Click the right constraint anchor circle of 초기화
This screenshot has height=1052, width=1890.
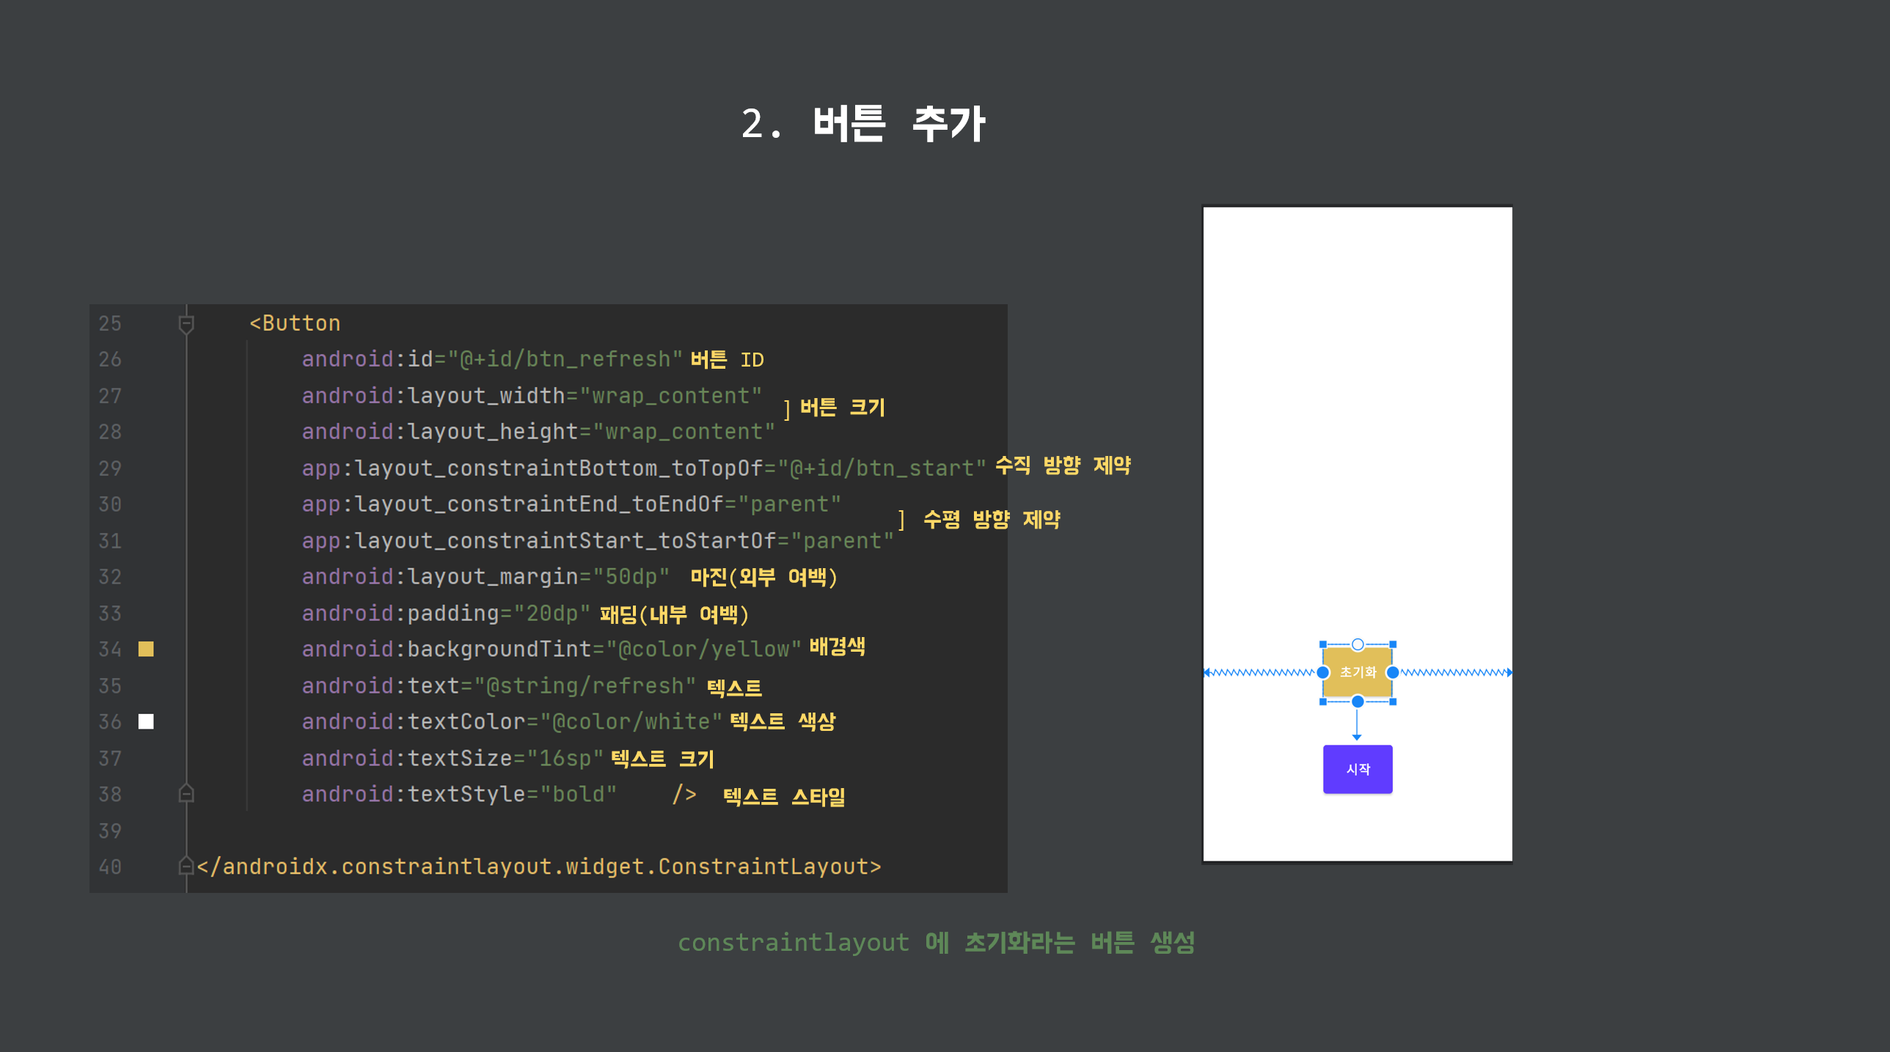click(1392, 673)
